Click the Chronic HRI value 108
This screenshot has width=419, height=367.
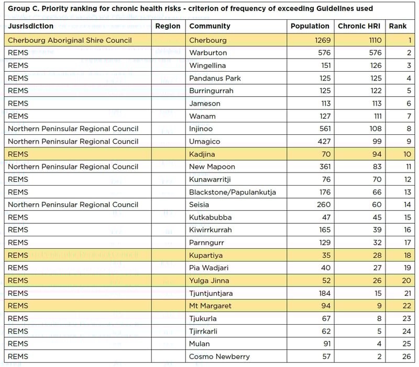[x=376, y=129]
